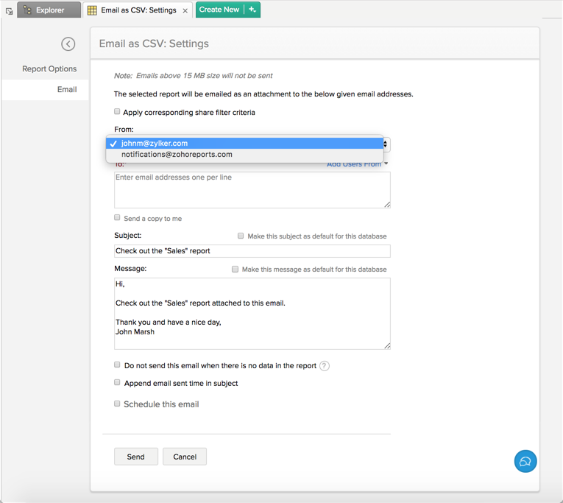563x503 pixels.
Task: Choose johnm@zylker.com in the From dropdown
Action: pyautogui.click(x=155, y=144)
